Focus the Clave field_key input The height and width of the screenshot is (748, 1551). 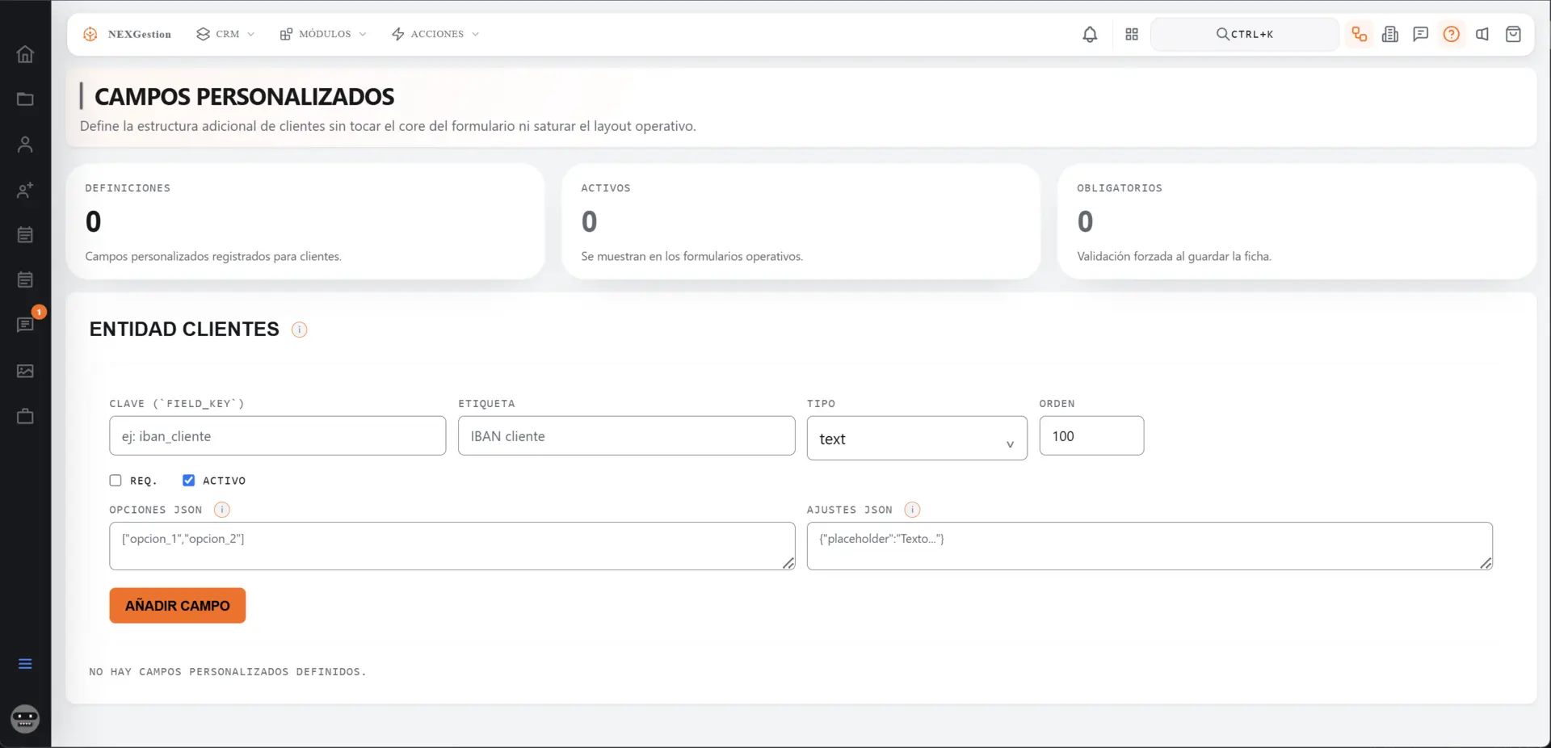coord(277,436)
